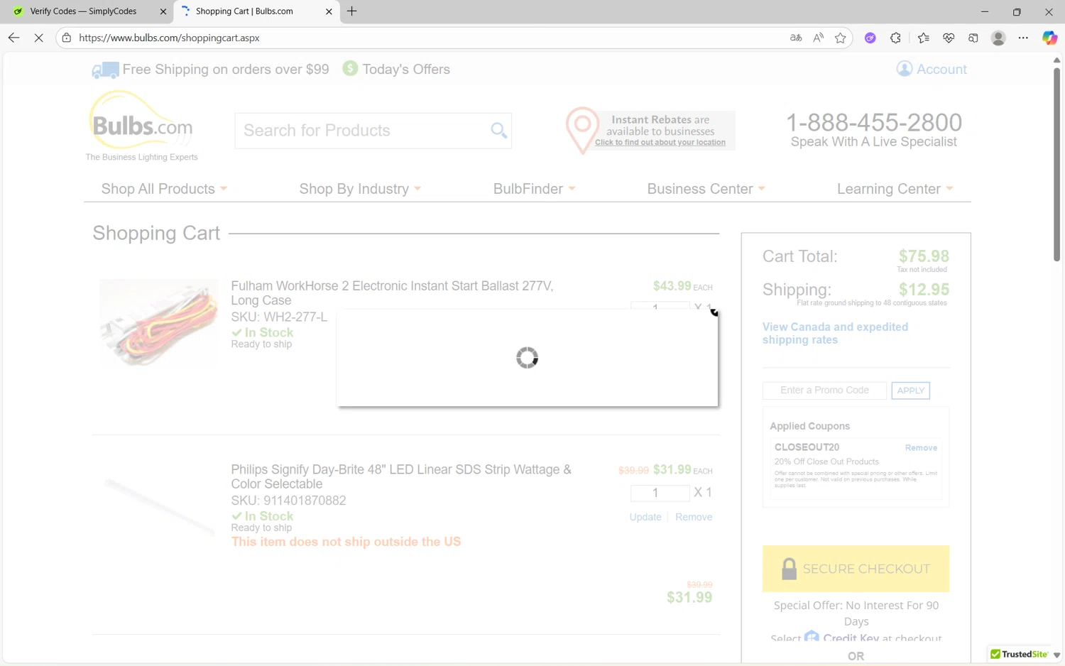Launch the Copilot sidebar icon
This screenshot has height=666, width=1065.
[1049, 38]
